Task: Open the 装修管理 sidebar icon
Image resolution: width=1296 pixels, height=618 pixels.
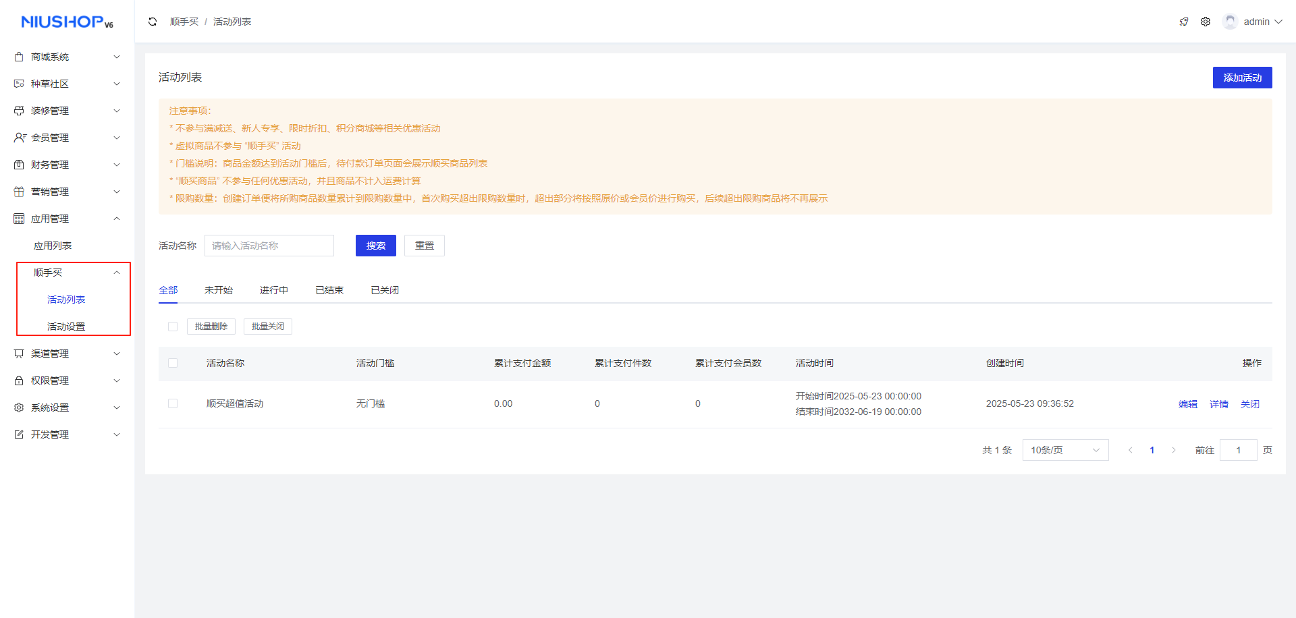Action: [18, 111]
